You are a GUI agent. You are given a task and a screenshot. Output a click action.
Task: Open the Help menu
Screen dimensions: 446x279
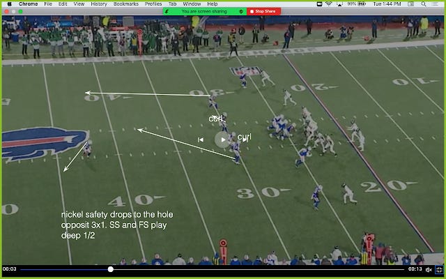coord(212,3)
